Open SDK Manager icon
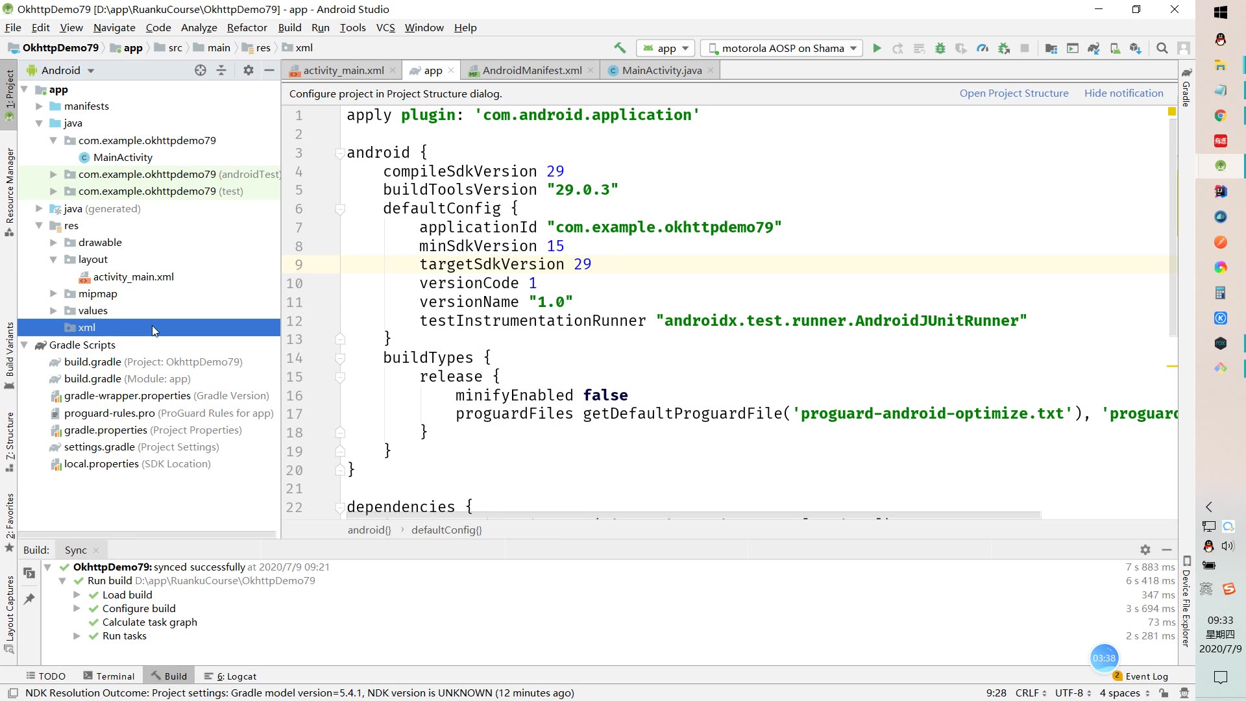 coord(1136,48)
